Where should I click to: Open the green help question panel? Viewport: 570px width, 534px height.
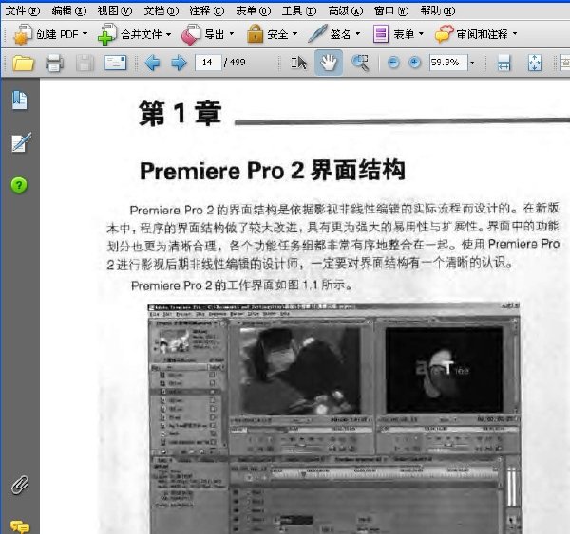coord(19,185)
